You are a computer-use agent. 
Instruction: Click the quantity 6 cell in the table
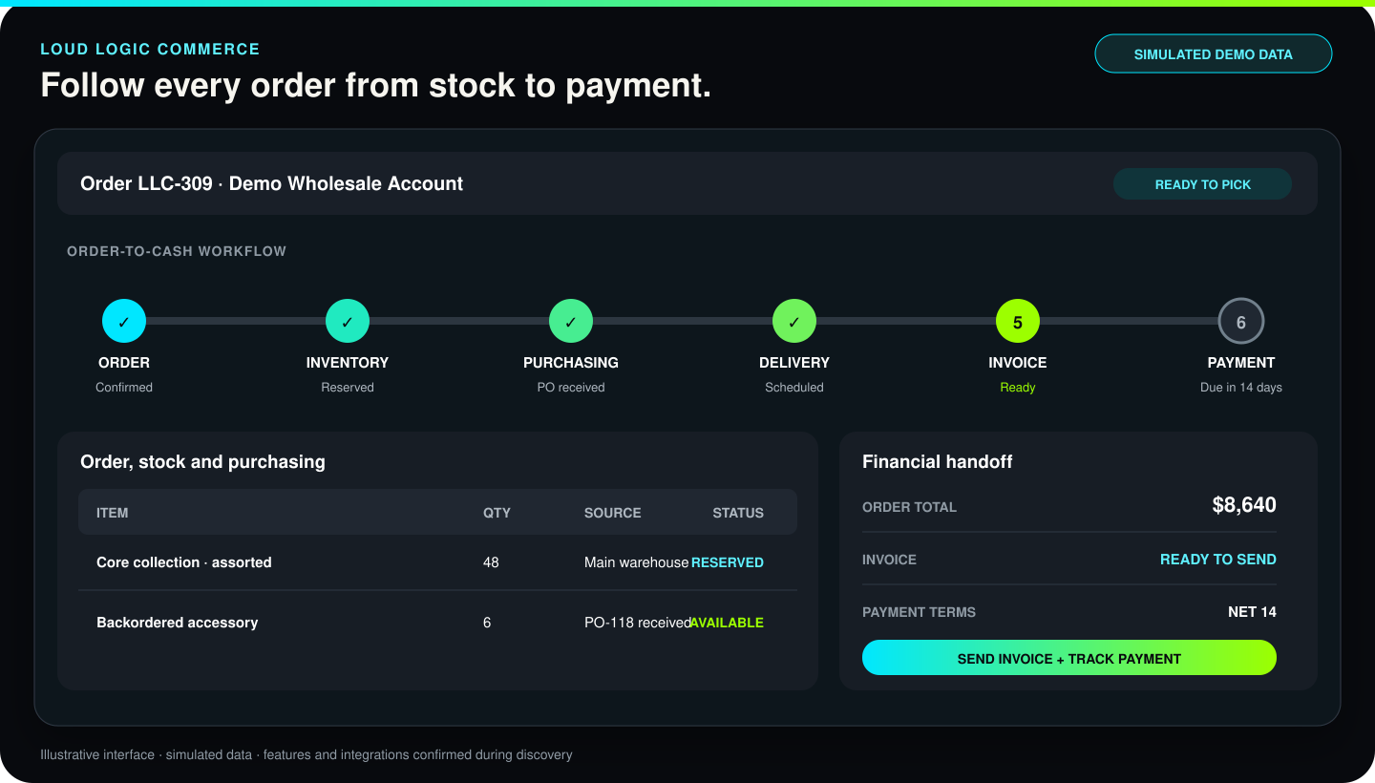[487, 623]
